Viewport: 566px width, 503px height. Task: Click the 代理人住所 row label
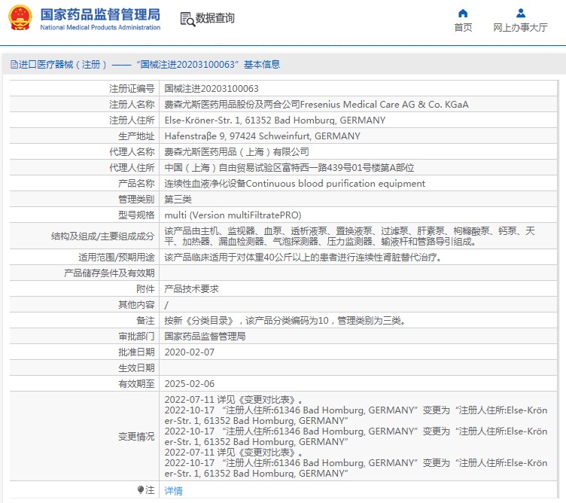(x=132, y=168)
